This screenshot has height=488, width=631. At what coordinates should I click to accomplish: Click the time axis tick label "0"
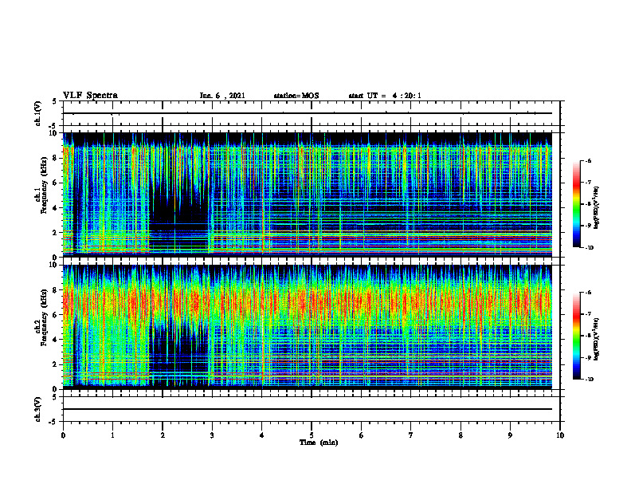[63, 435]
